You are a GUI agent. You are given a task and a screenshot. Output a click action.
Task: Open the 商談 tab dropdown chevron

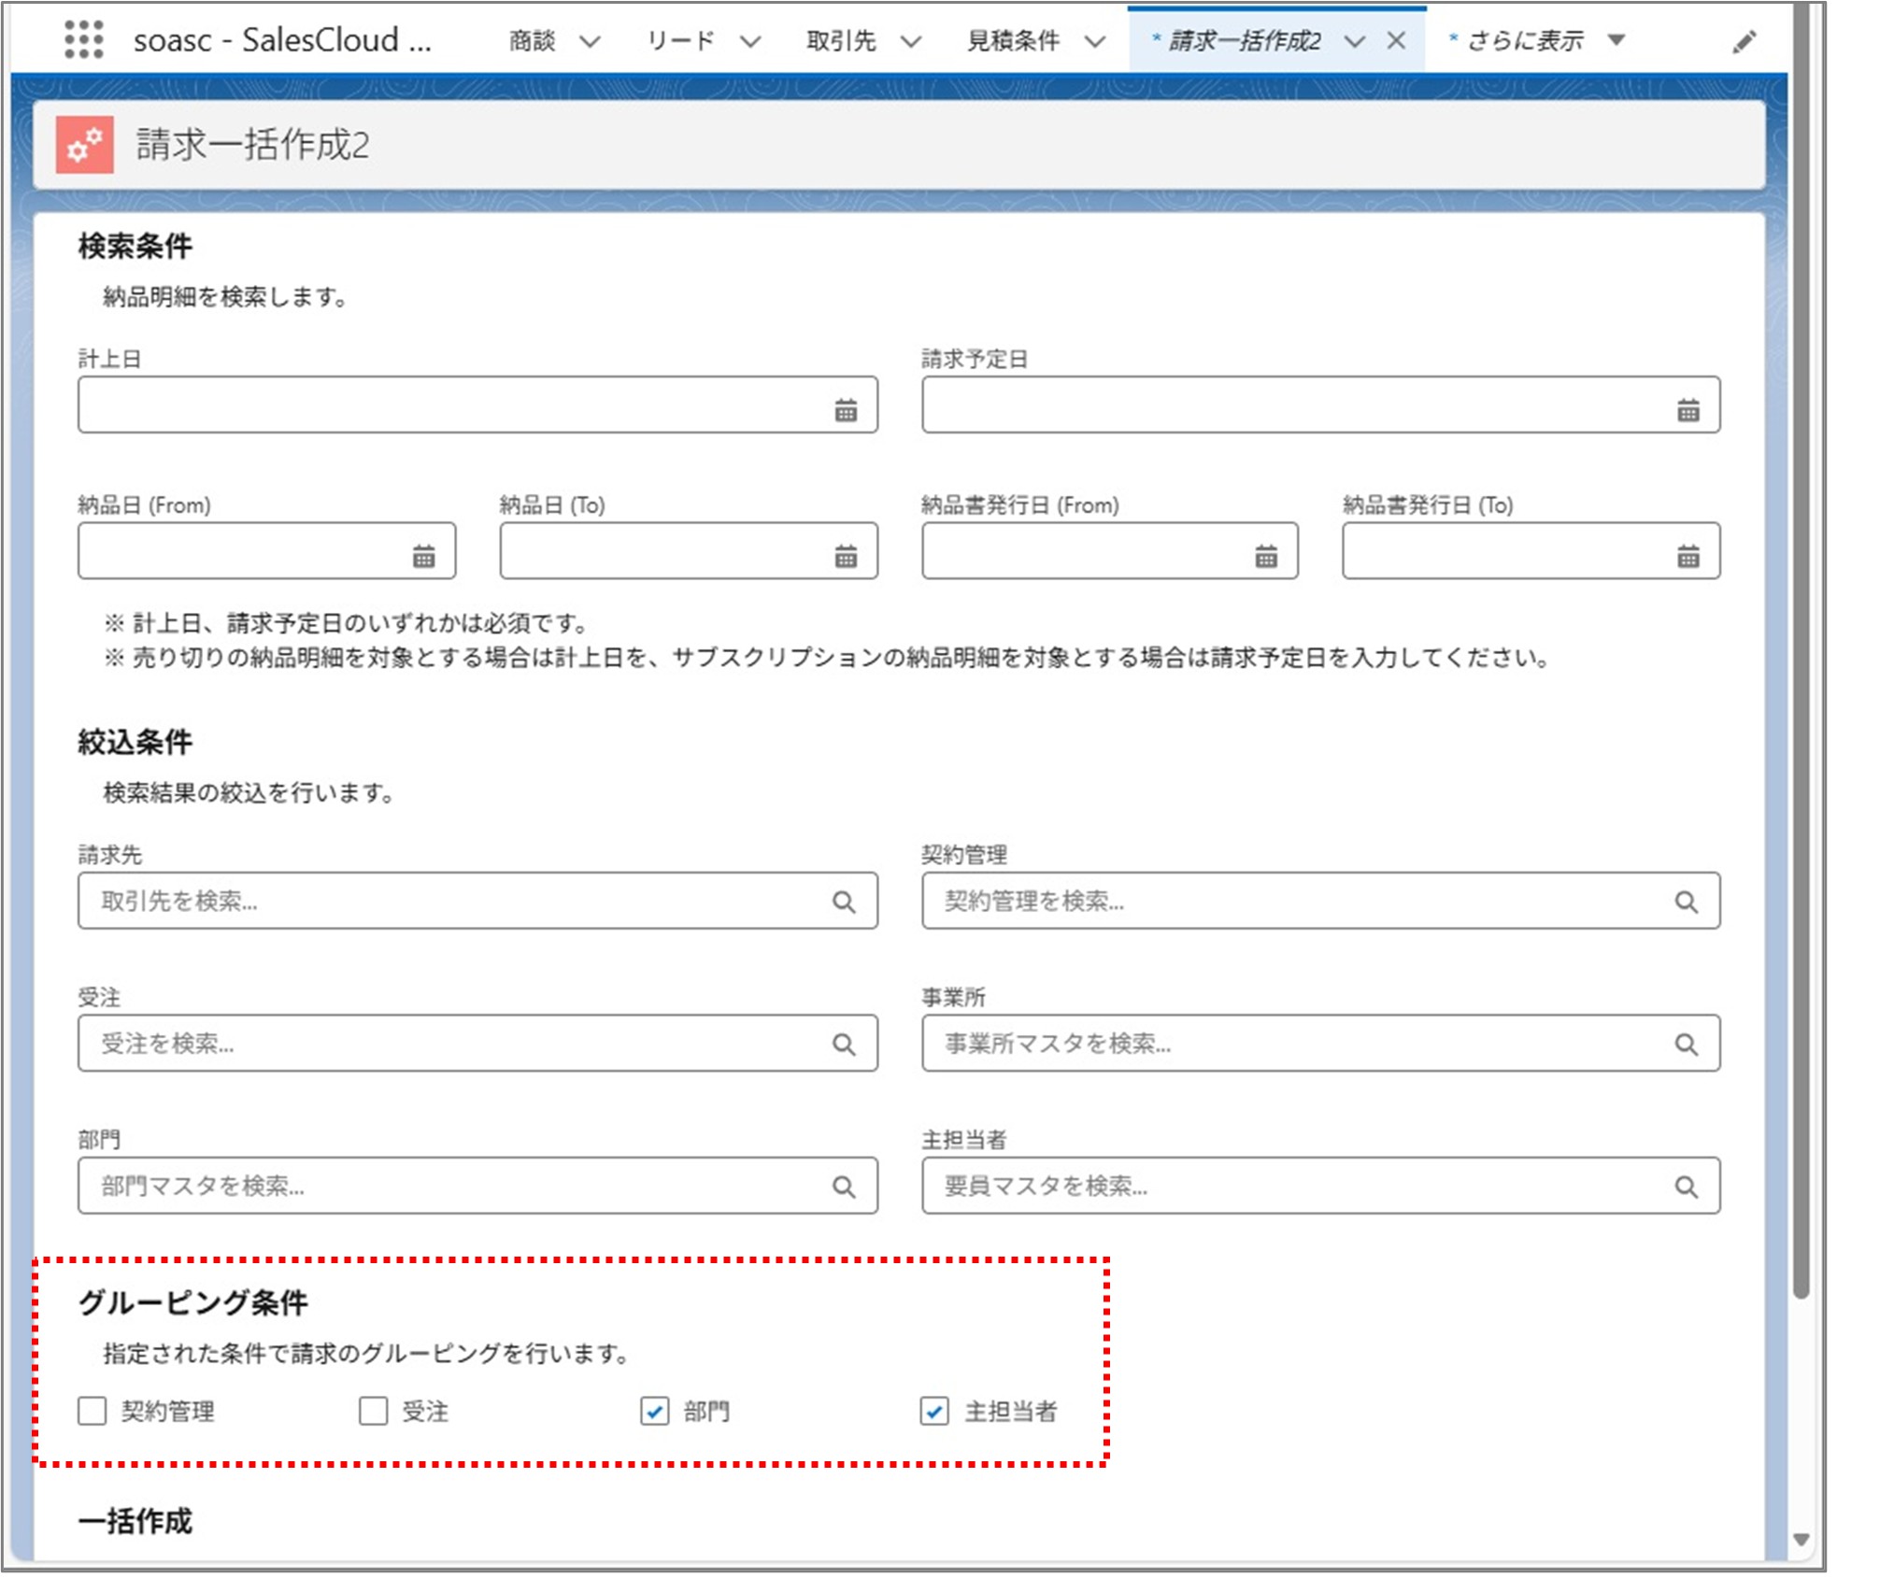point(589,40)
